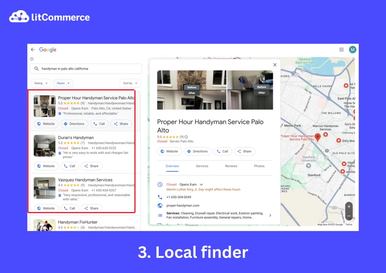Open the Rating filter dropdown
Screen dimensions: 386x273
pos(41,83)
